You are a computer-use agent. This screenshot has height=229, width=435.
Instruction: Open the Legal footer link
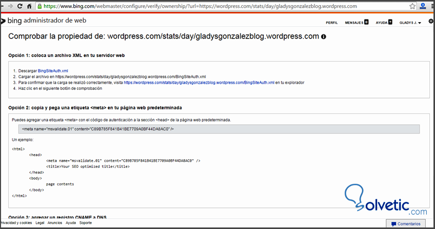[x=39, y=223]
